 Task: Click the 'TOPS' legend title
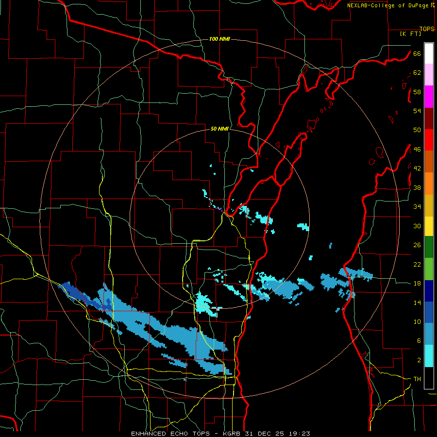(427, 29)
